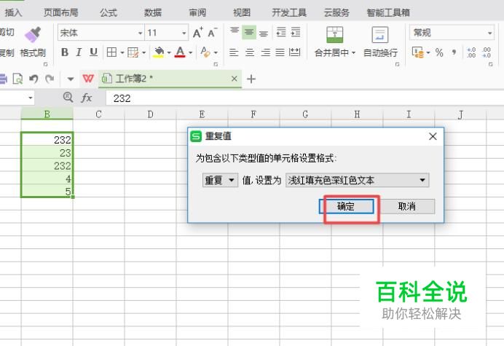Click the redo arrow icon
The image size is (504, 346).
click(50, 79)
